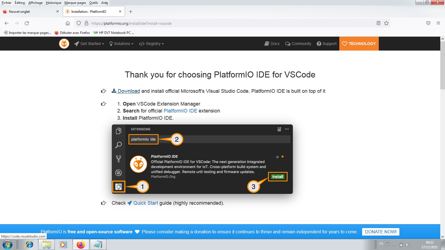Expand the Solutions dropdown menu
This screenshot has height=250, width=445.
click(x=121, y=44)
